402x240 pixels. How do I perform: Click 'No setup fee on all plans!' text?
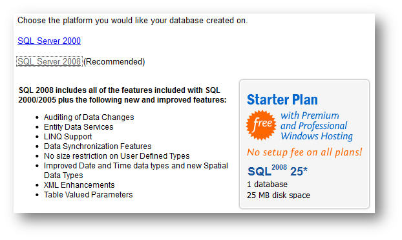tap(304, 152)
